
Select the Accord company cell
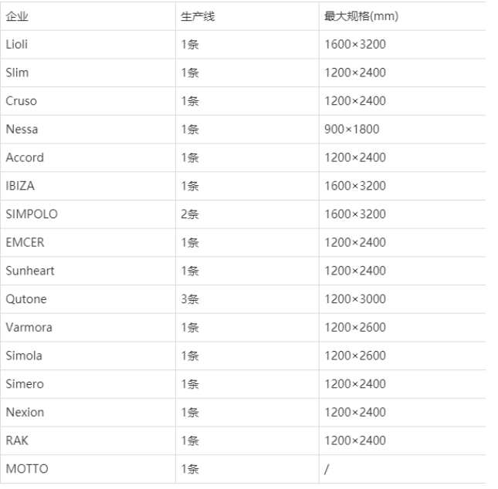point(25,157)
